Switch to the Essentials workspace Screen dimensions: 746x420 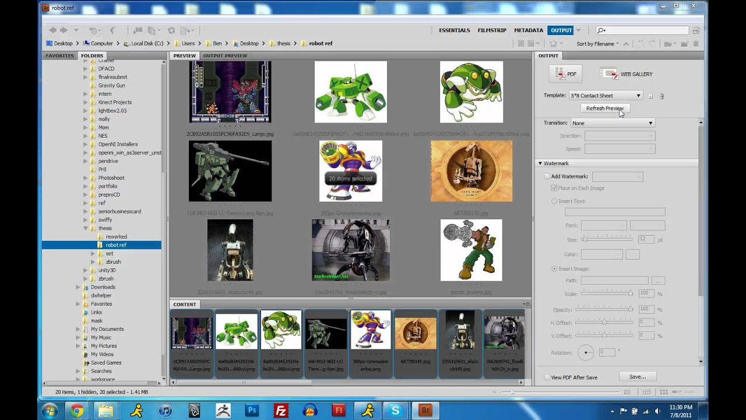point(455,30)
